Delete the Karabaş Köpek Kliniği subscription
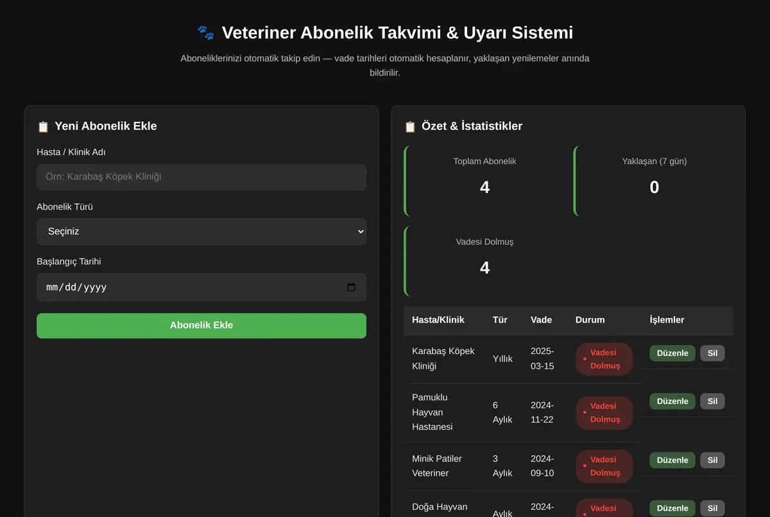Viewport: 770px width, 517px height. pos(712,353)
